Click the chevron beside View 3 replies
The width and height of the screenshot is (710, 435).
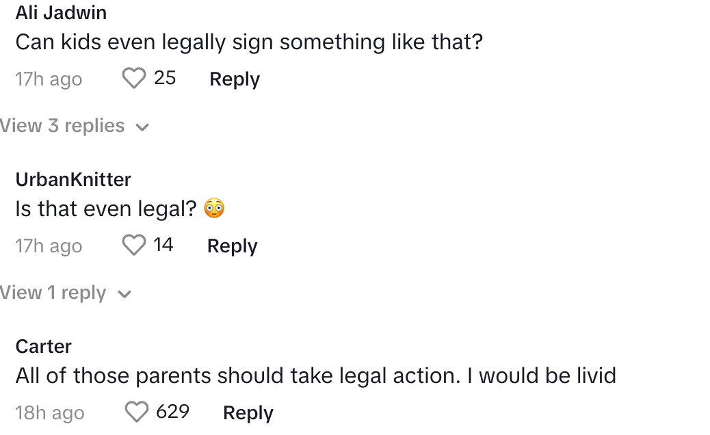click(x=142, y=127)
